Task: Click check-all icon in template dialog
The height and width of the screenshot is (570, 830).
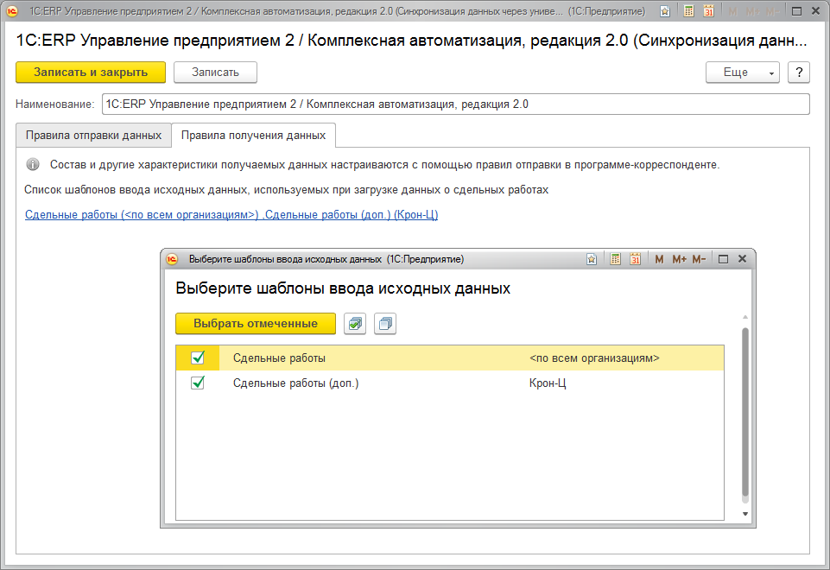Action: point(355,324)
